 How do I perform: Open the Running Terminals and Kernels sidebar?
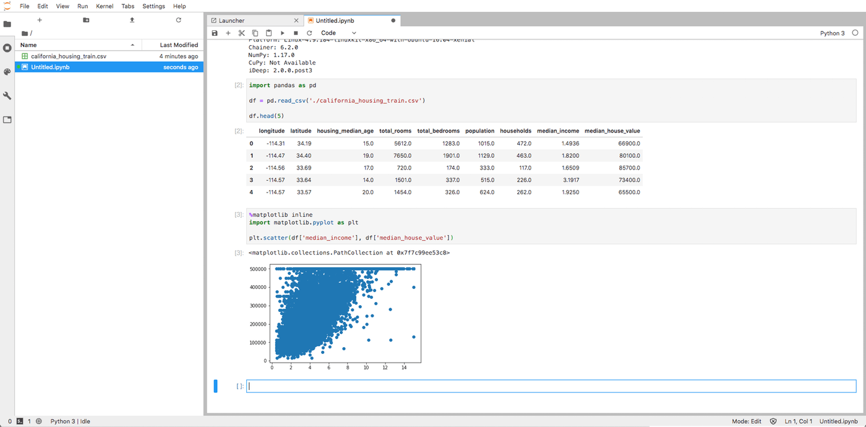point(7,48)
